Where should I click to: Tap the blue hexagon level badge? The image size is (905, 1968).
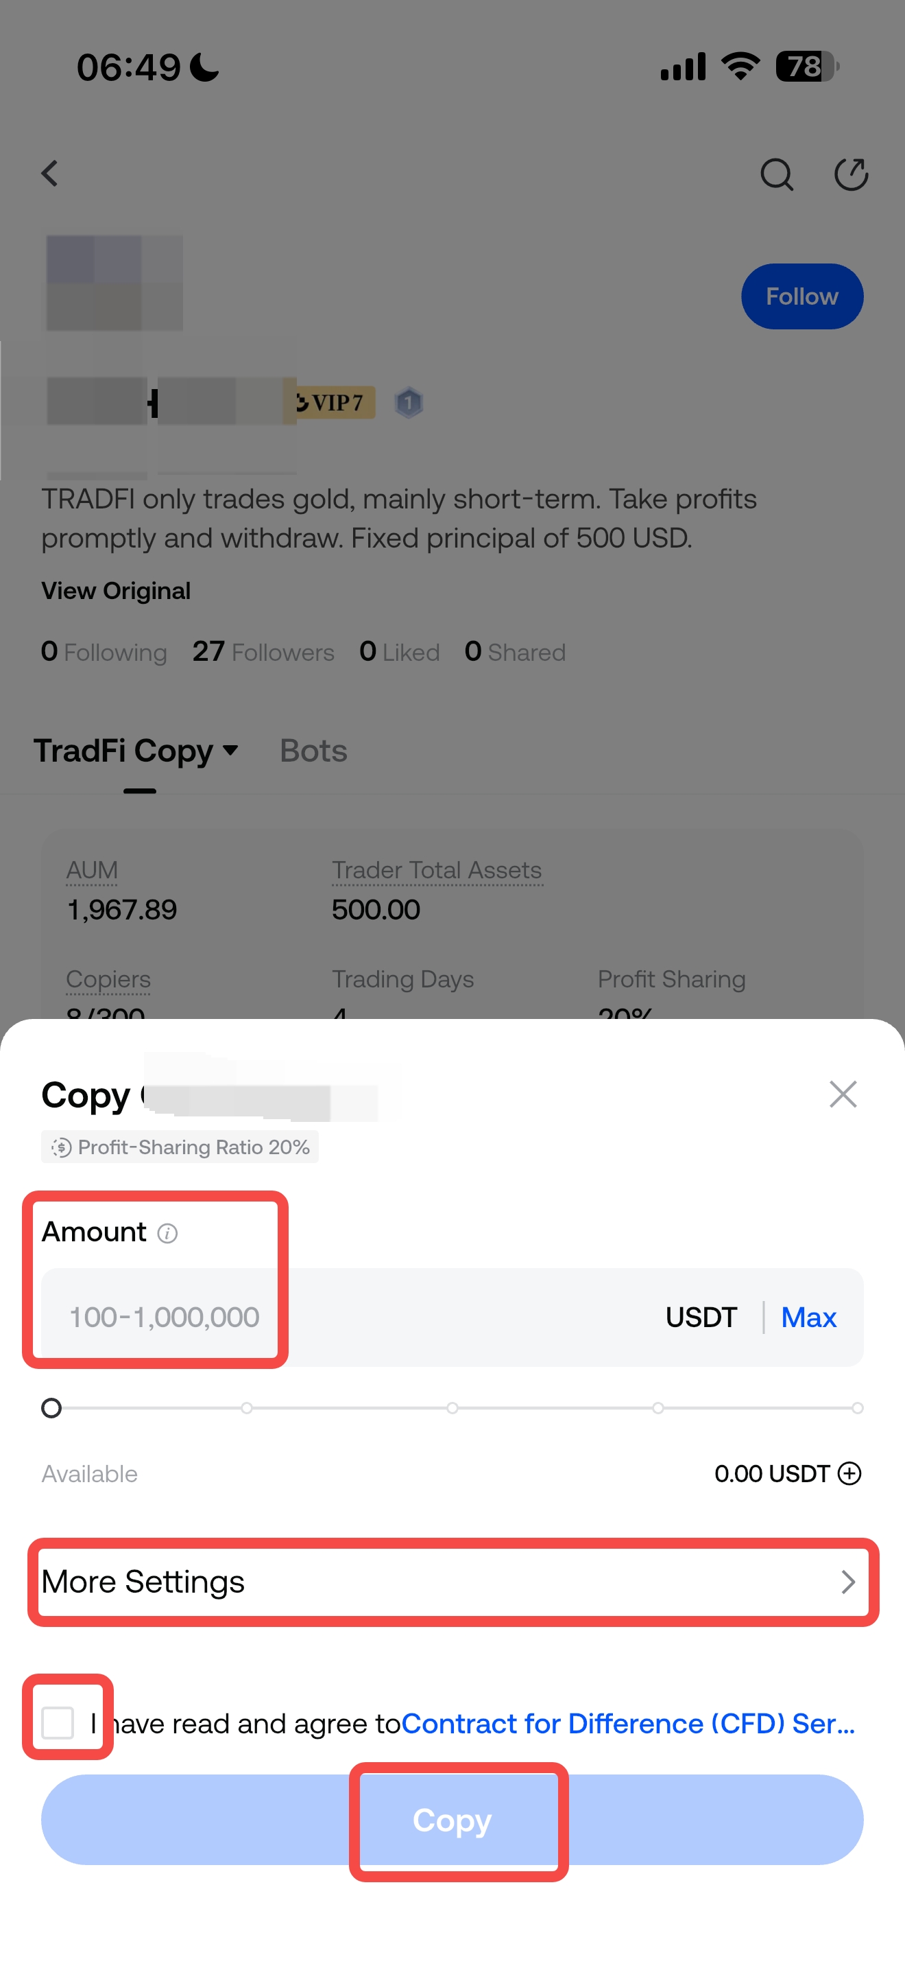(x=409, y=402)
